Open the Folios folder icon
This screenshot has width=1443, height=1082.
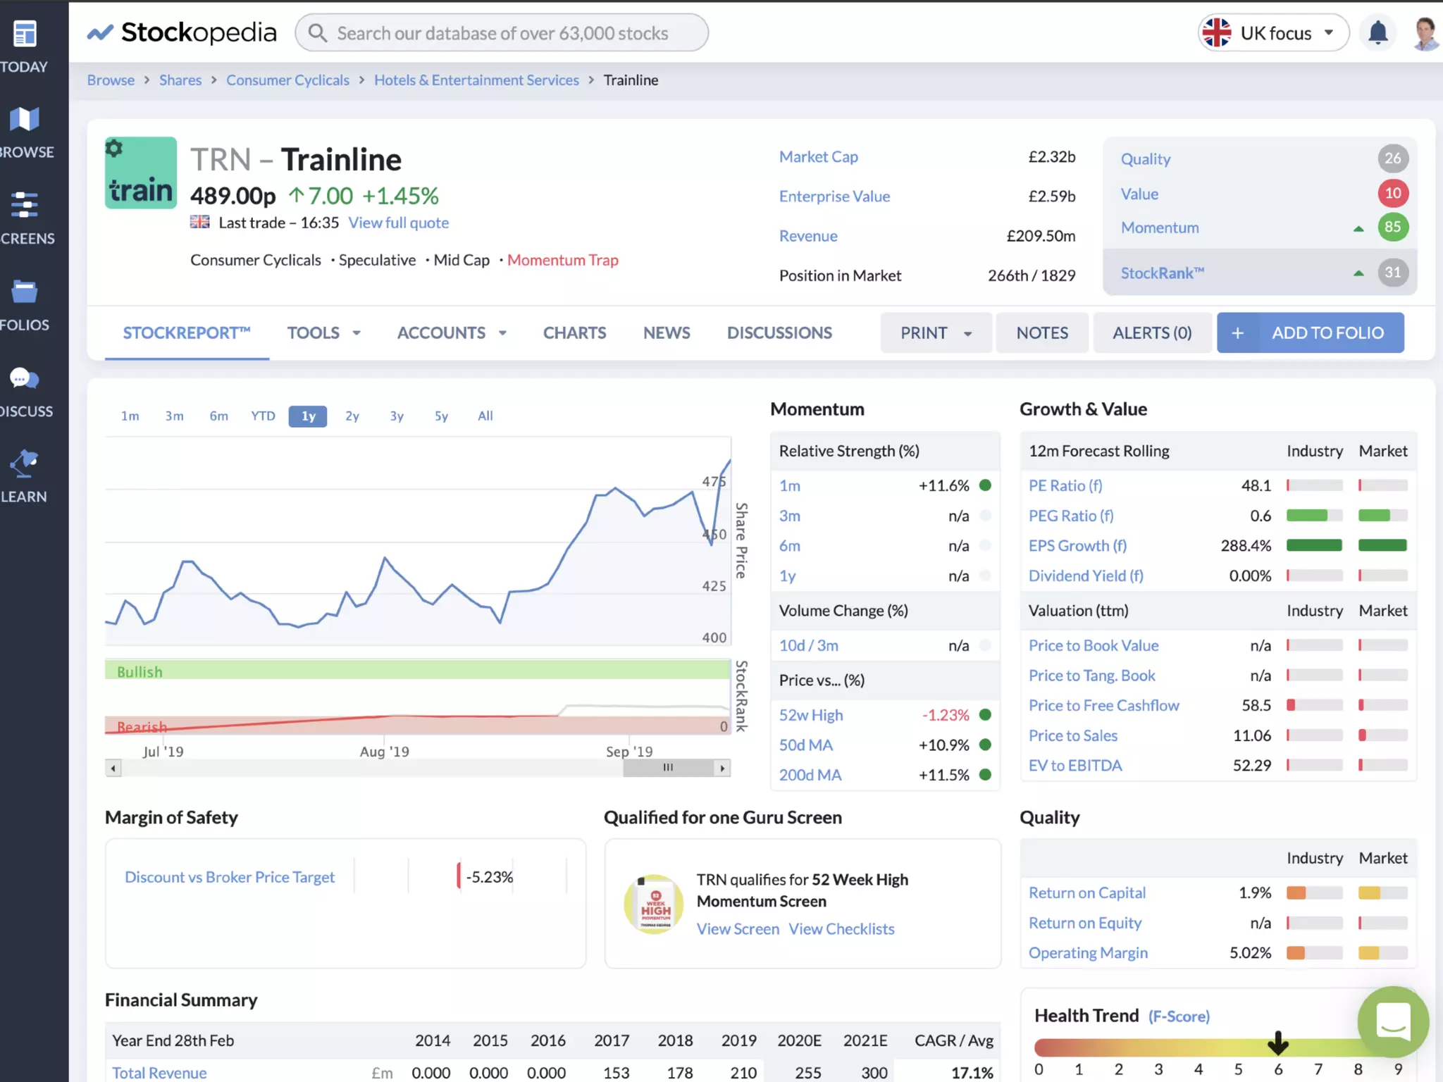coord(25,291)
